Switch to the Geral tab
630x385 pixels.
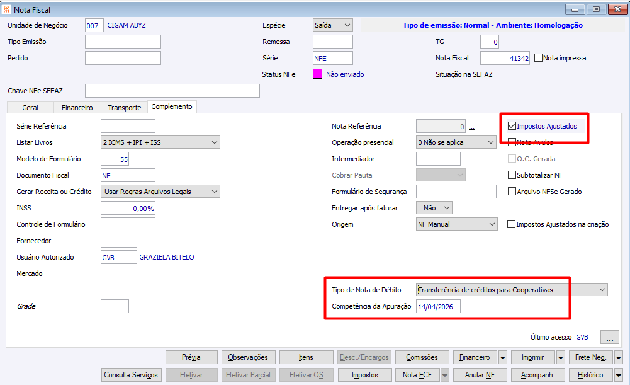(x=30, y=107)
